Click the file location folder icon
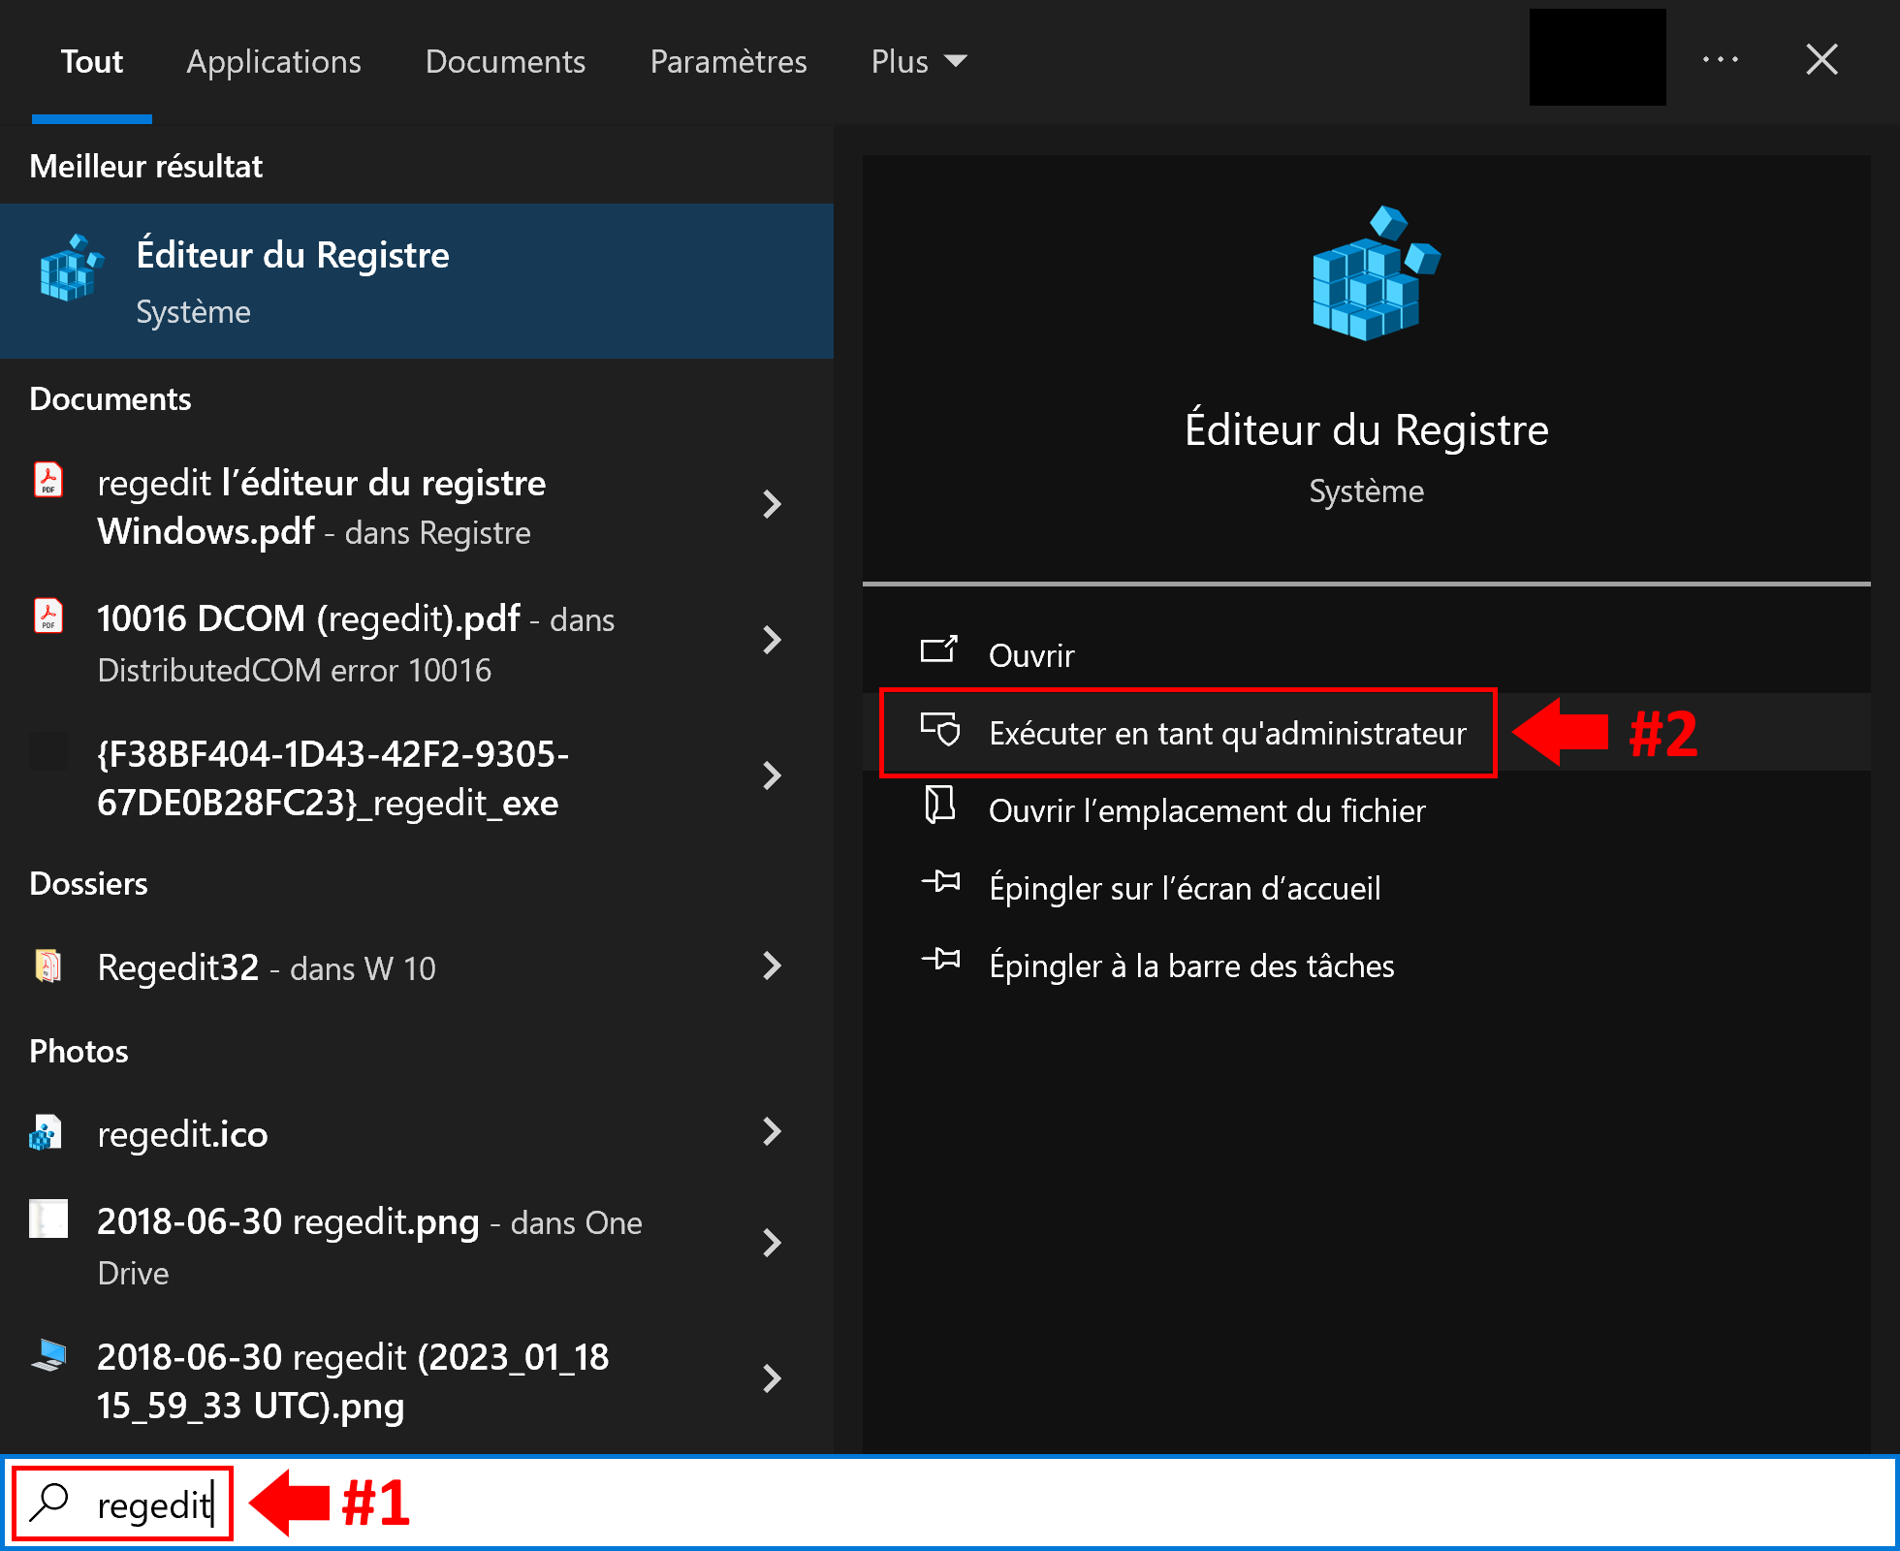The height and width of the screenshot is (1551, 1900). 939,805
